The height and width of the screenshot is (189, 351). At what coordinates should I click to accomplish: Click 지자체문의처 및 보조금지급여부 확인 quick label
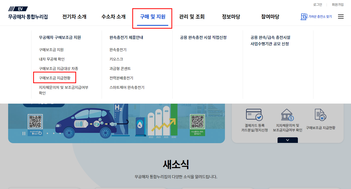tap(288, 128)
